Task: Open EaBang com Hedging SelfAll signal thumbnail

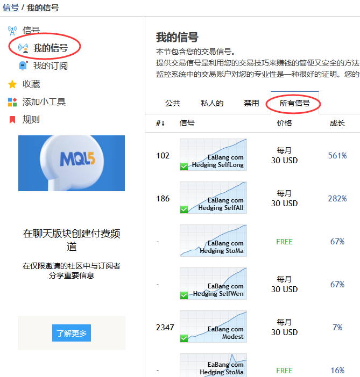Action: point(213,198)
